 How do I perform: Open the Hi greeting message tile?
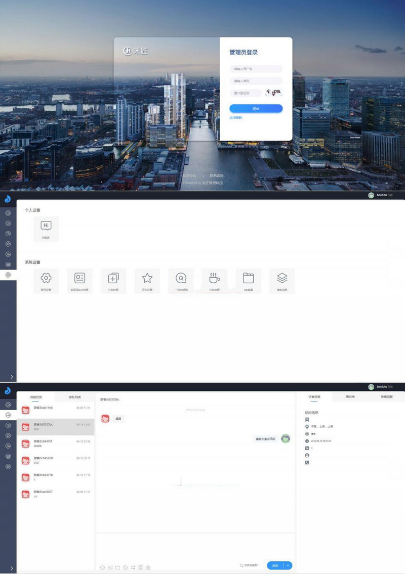(x=46, y=229)
